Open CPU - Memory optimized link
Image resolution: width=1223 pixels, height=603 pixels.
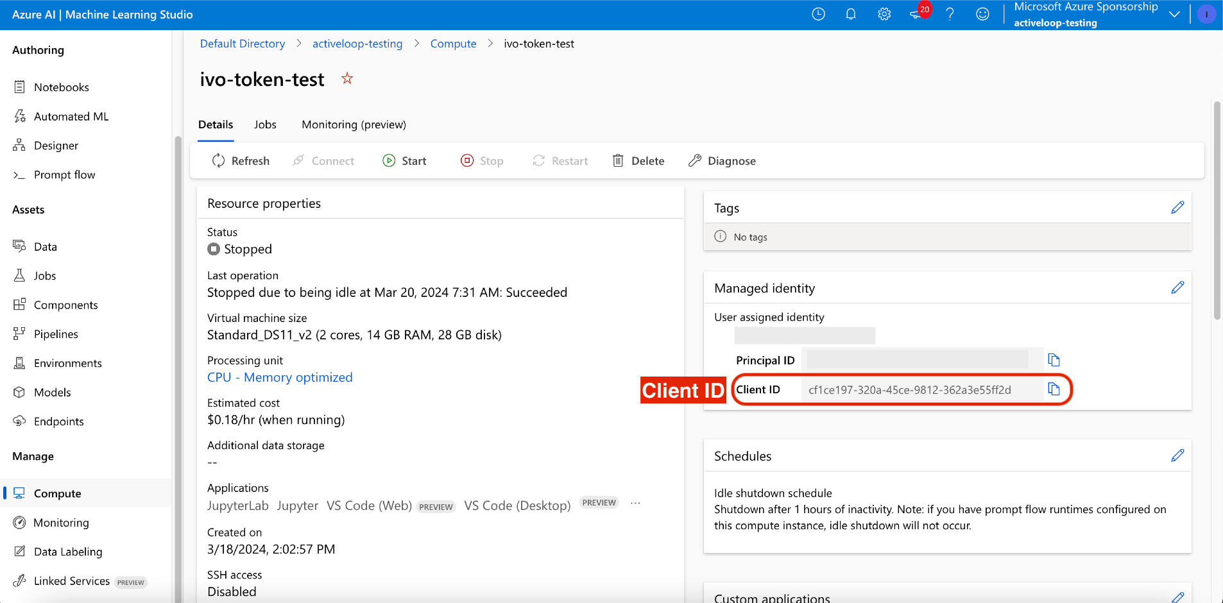click(280, 378)
